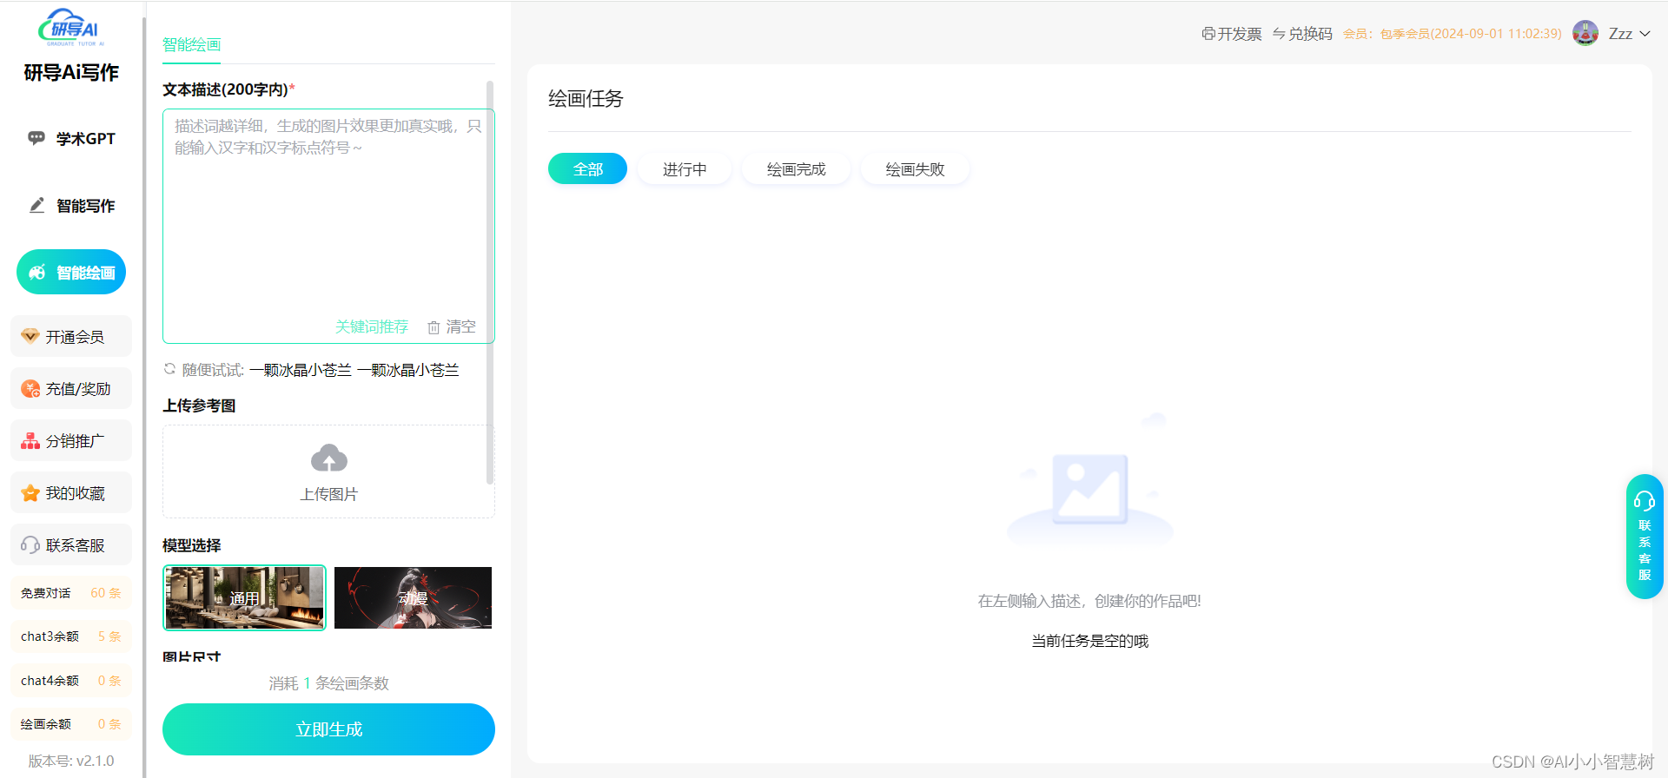Click chat3余额 5 条 quota row
Image resolution: width=1668 pixels, height=778 pixels.
click(x=71, y=636)
